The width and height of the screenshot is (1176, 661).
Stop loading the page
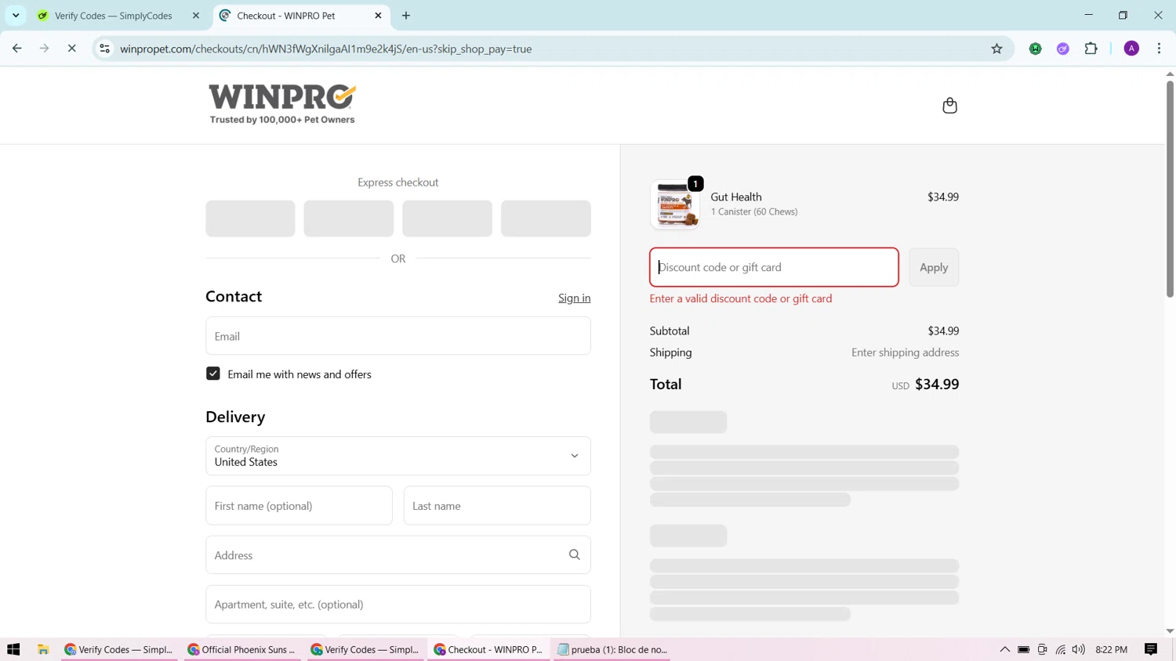(71, 49)
